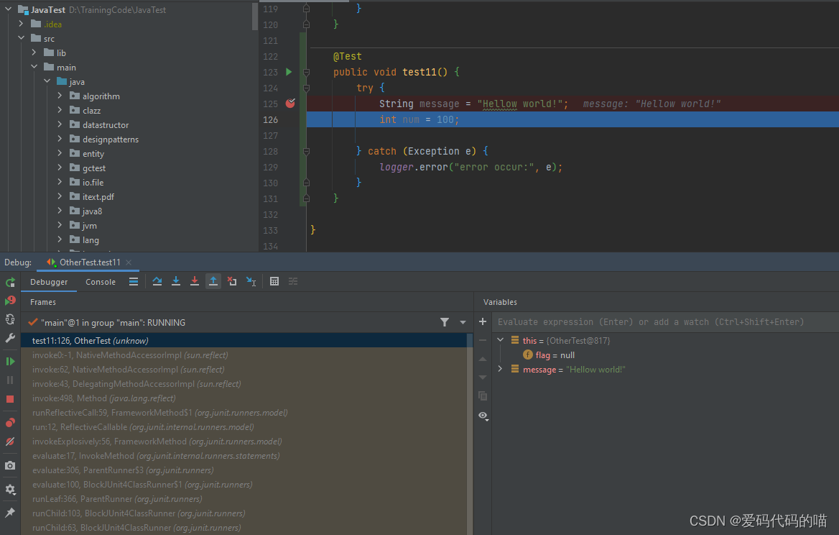Stop the debug session with red square
The image size is (839, 535).
tap(10, 398)
